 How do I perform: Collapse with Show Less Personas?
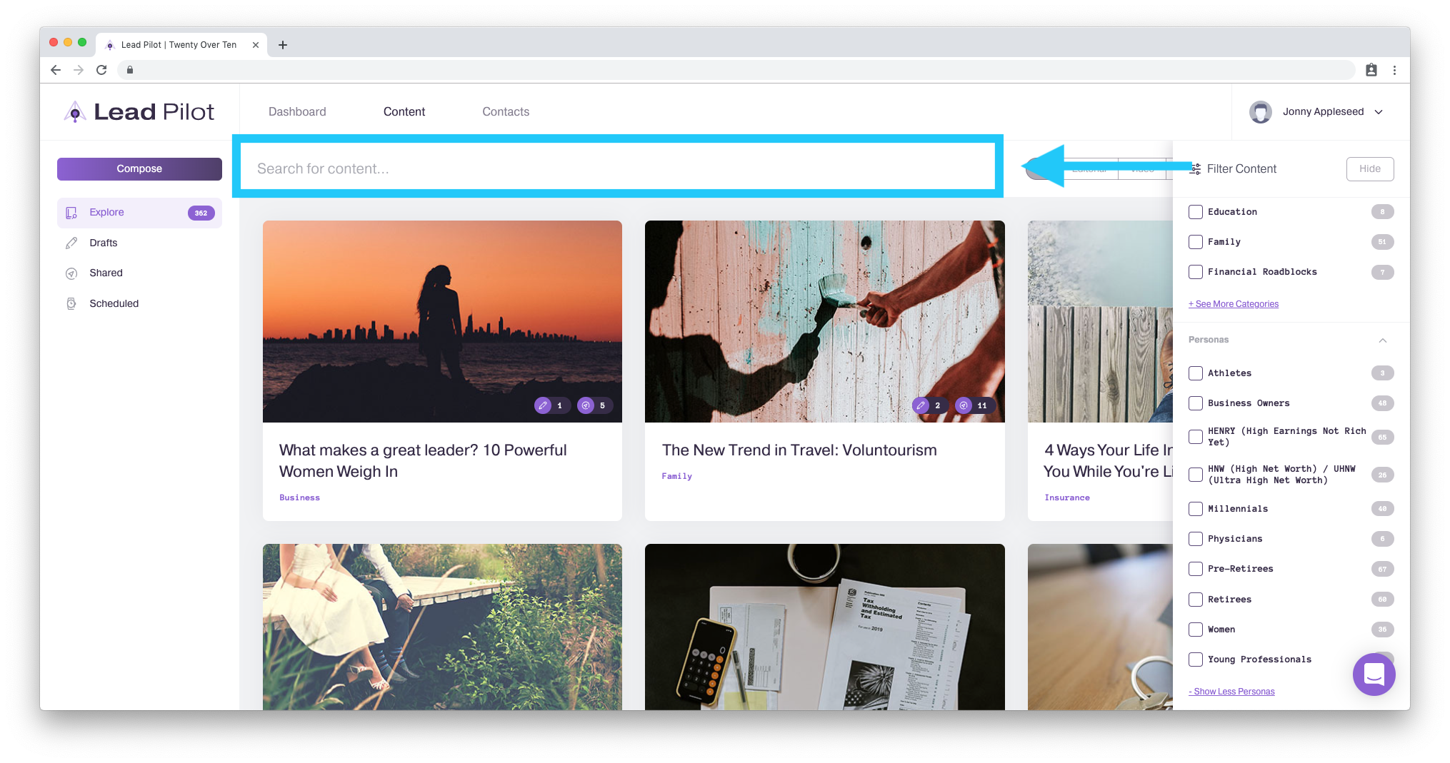(1231, 692)
